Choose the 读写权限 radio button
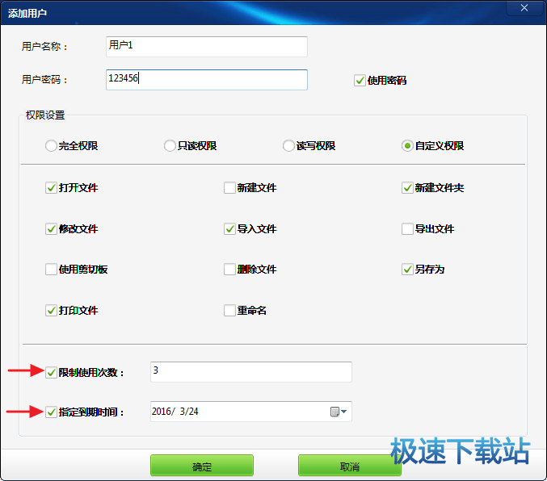The height and width of the screenshot is (481, 547). 288,146
